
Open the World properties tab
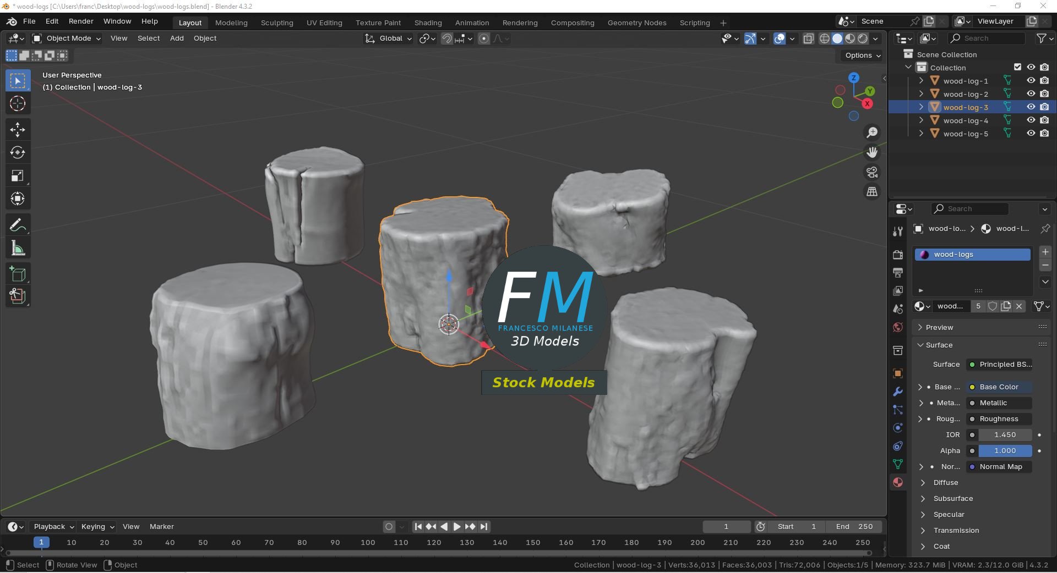tap(898, 327)
